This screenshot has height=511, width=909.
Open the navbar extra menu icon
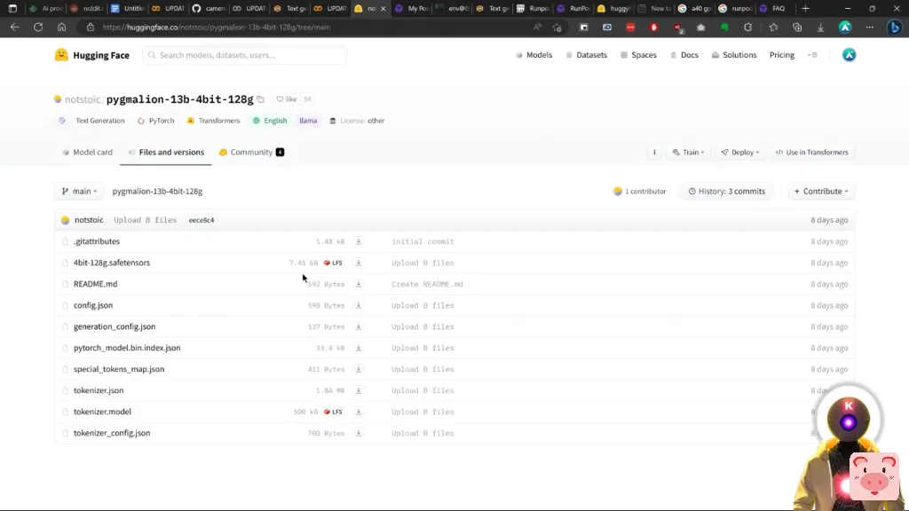pyautogui.click(x=812, y=55)
